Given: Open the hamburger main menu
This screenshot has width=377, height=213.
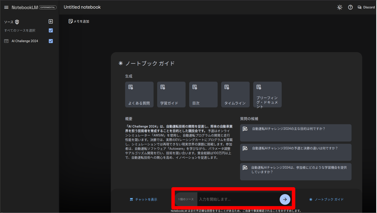Looking at the screenshot, I should [x=6, y=7].
